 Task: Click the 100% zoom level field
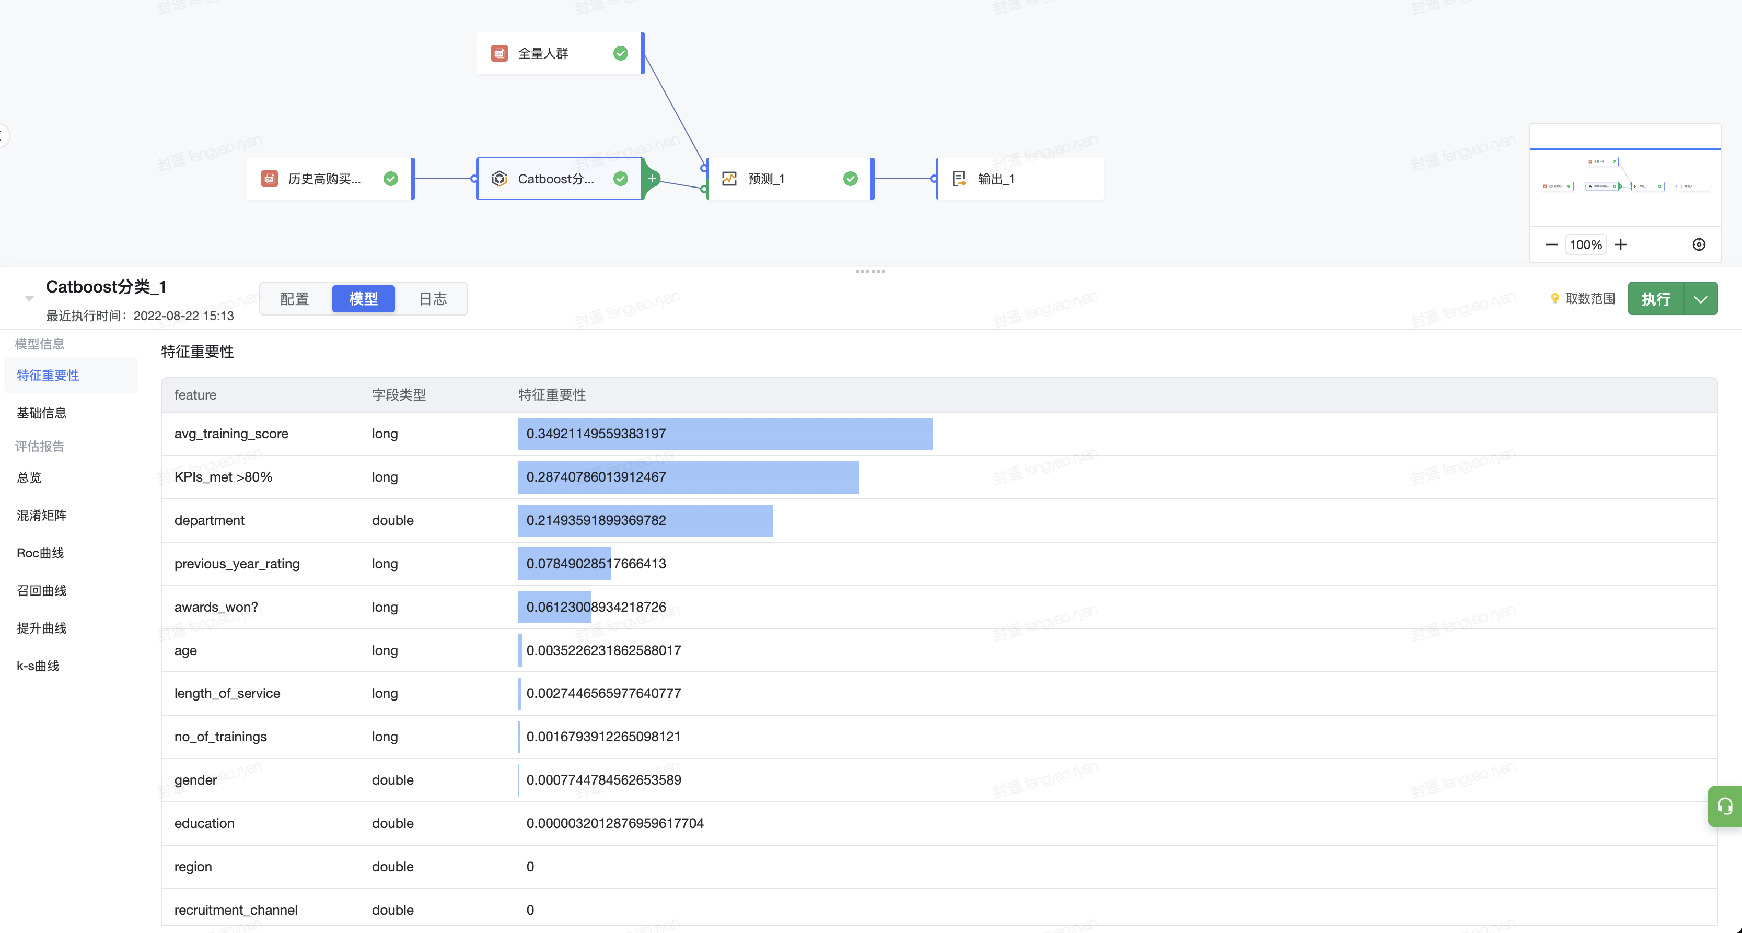pyautogui.click(x=1585, y=245)
